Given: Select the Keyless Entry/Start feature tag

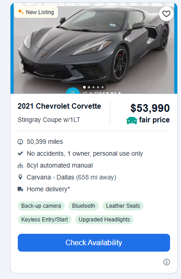Looking at the screenshot, I should [45, 220].
